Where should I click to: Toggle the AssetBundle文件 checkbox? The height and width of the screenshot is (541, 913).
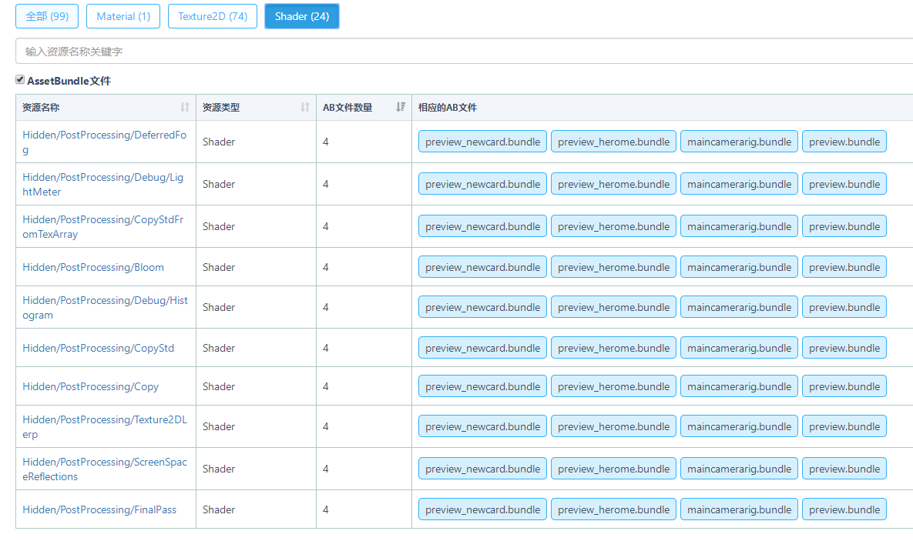coord(20,80)
